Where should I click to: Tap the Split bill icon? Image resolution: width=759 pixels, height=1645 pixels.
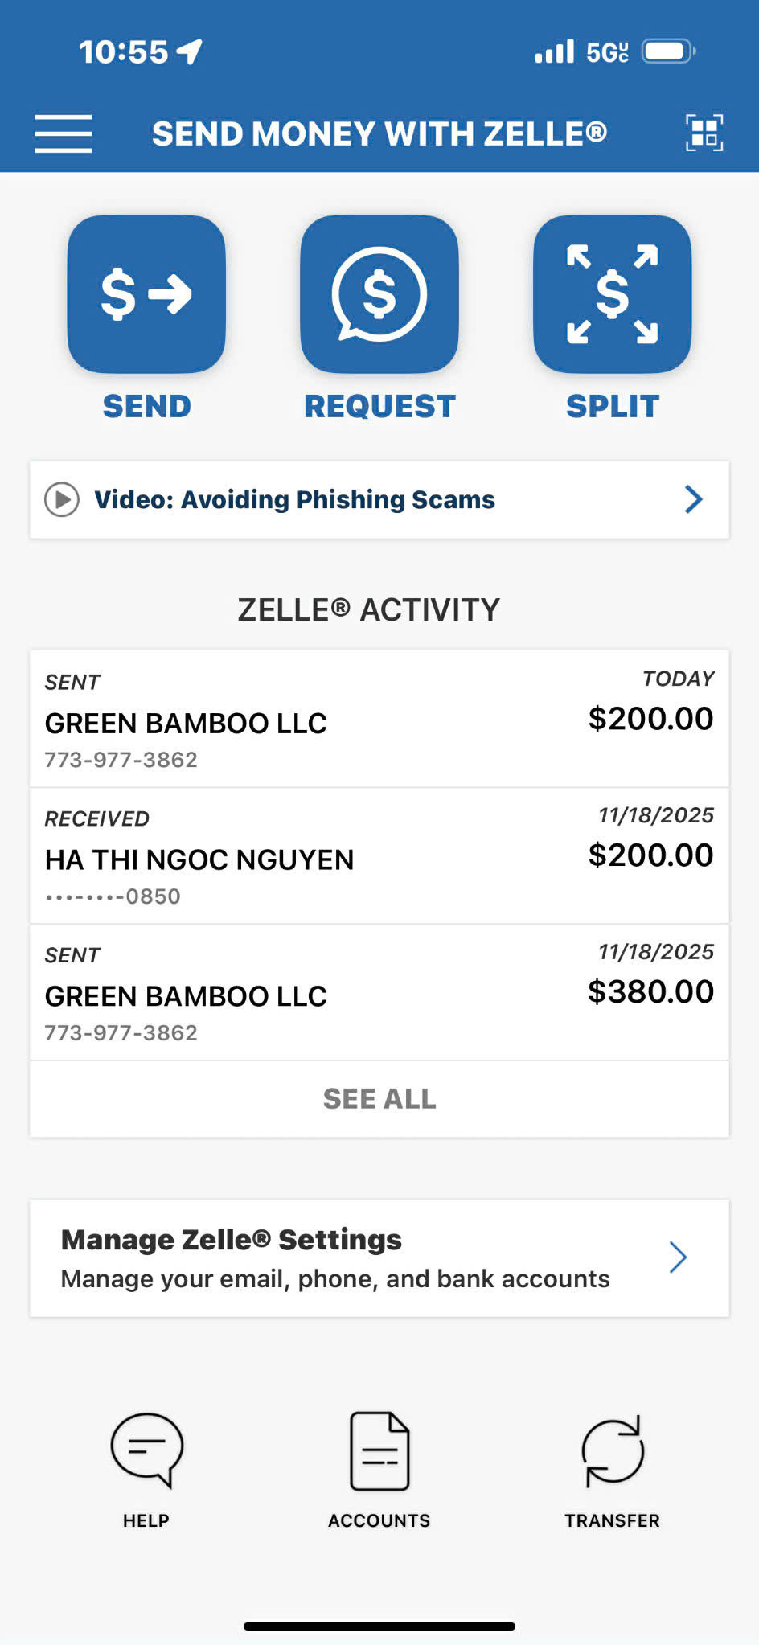[612, 293]
